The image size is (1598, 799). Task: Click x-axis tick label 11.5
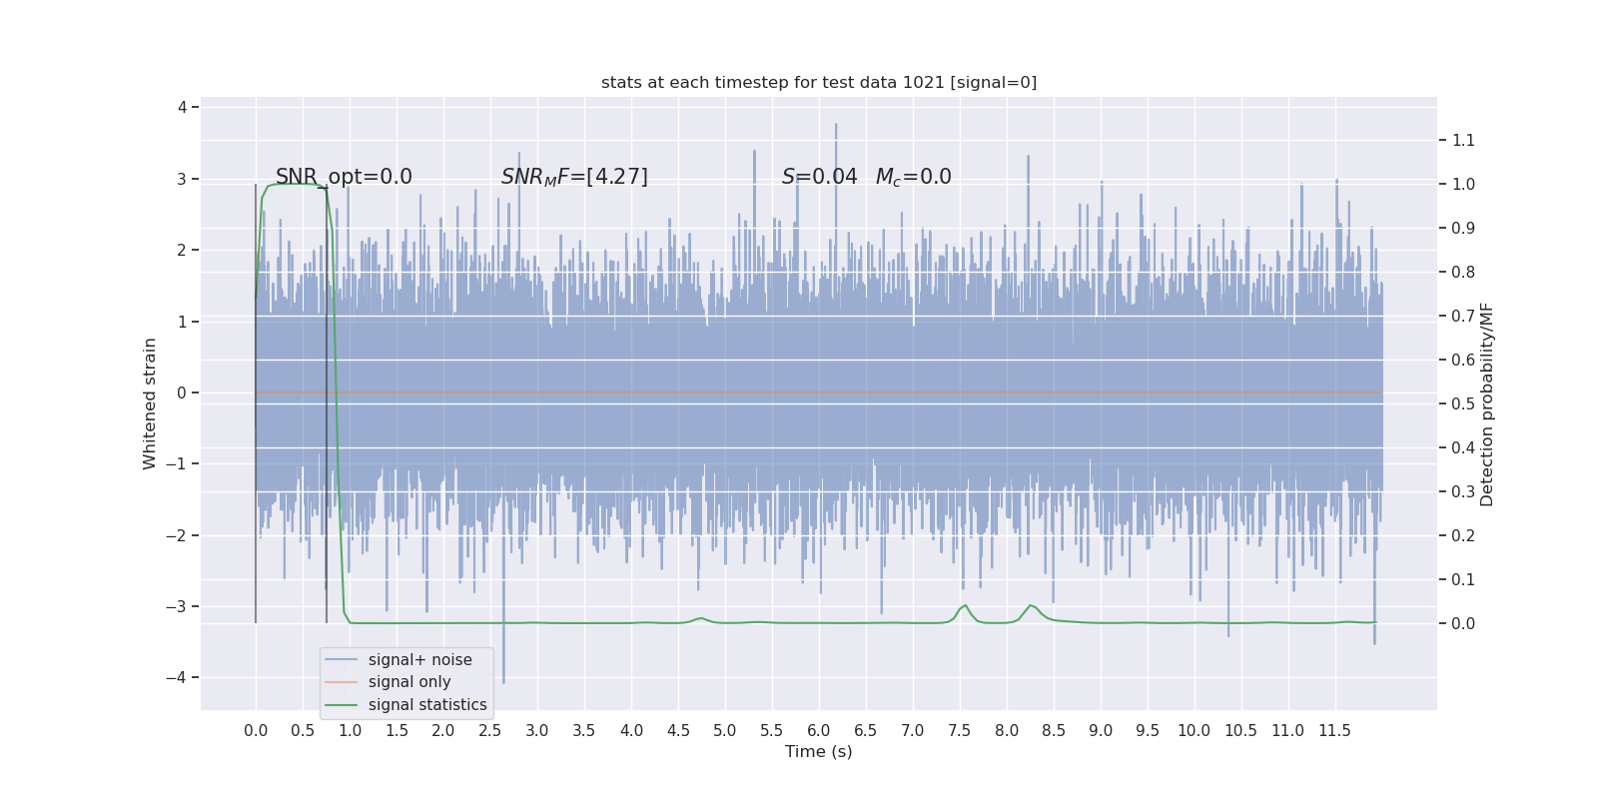click(1335, 730)
